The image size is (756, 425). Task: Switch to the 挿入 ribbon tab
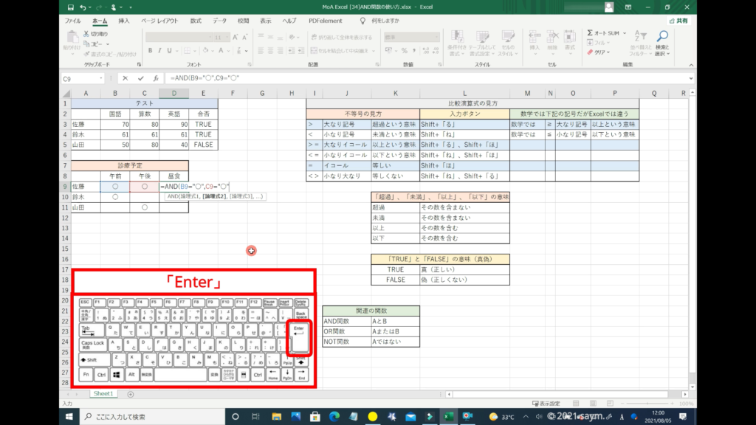coord(124,21)
